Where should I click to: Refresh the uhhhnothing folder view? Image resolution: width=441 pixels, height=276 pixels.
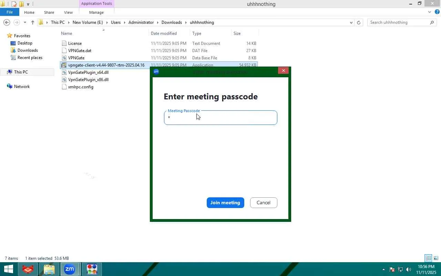[359, 22]
